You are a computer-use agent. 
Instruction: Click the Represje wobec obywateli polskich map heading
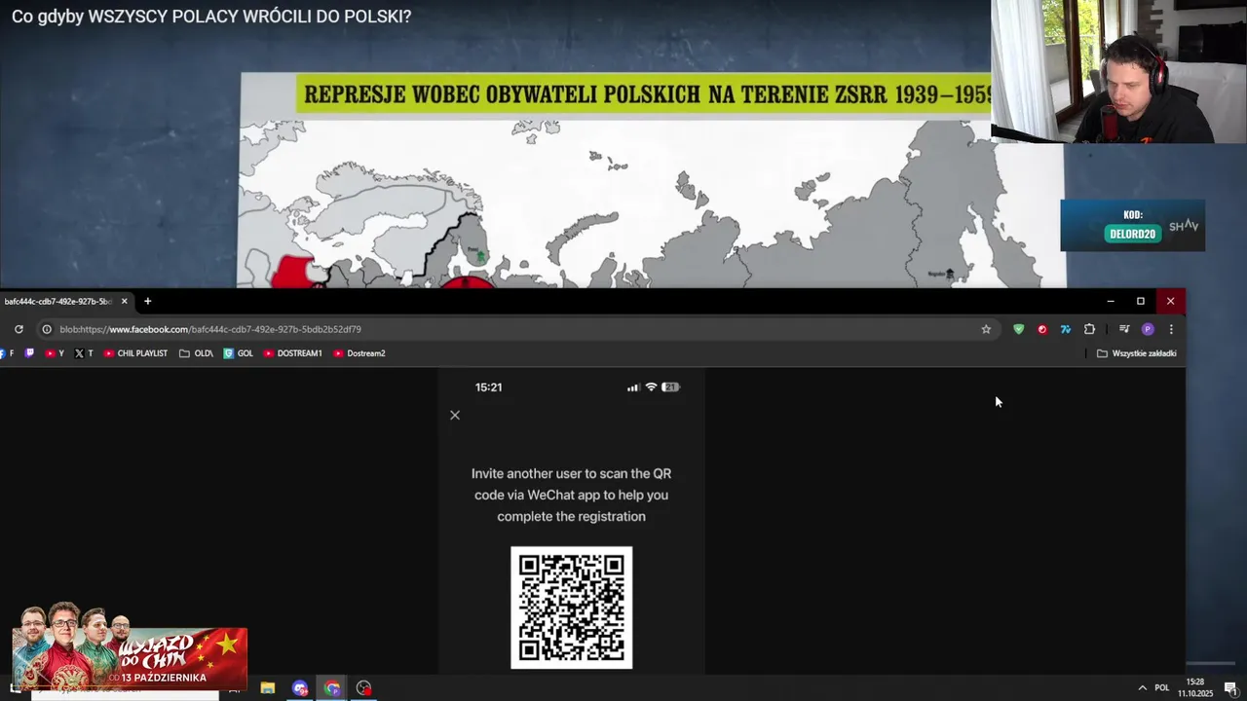(645, 94)
